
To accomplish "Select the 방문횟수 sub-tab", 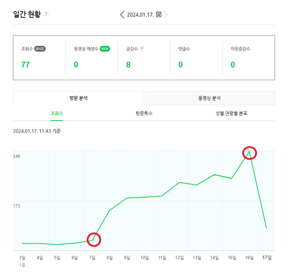I will click(x=144, y=113).
